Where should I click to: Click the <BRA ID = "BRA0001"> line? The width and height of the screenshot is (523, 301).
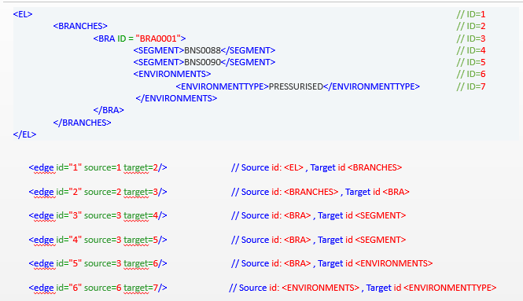point(139,39)
